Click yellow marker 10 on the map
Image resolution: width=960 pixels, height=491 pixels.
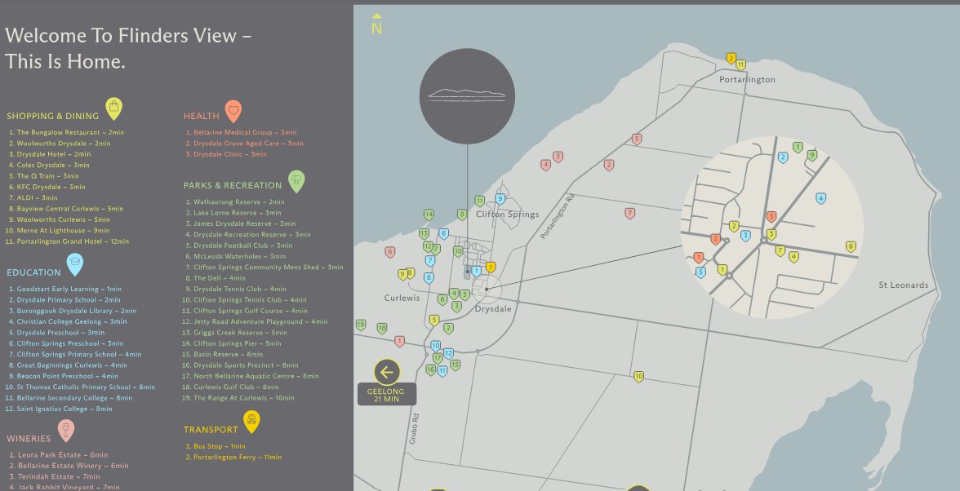click(638, 376)
